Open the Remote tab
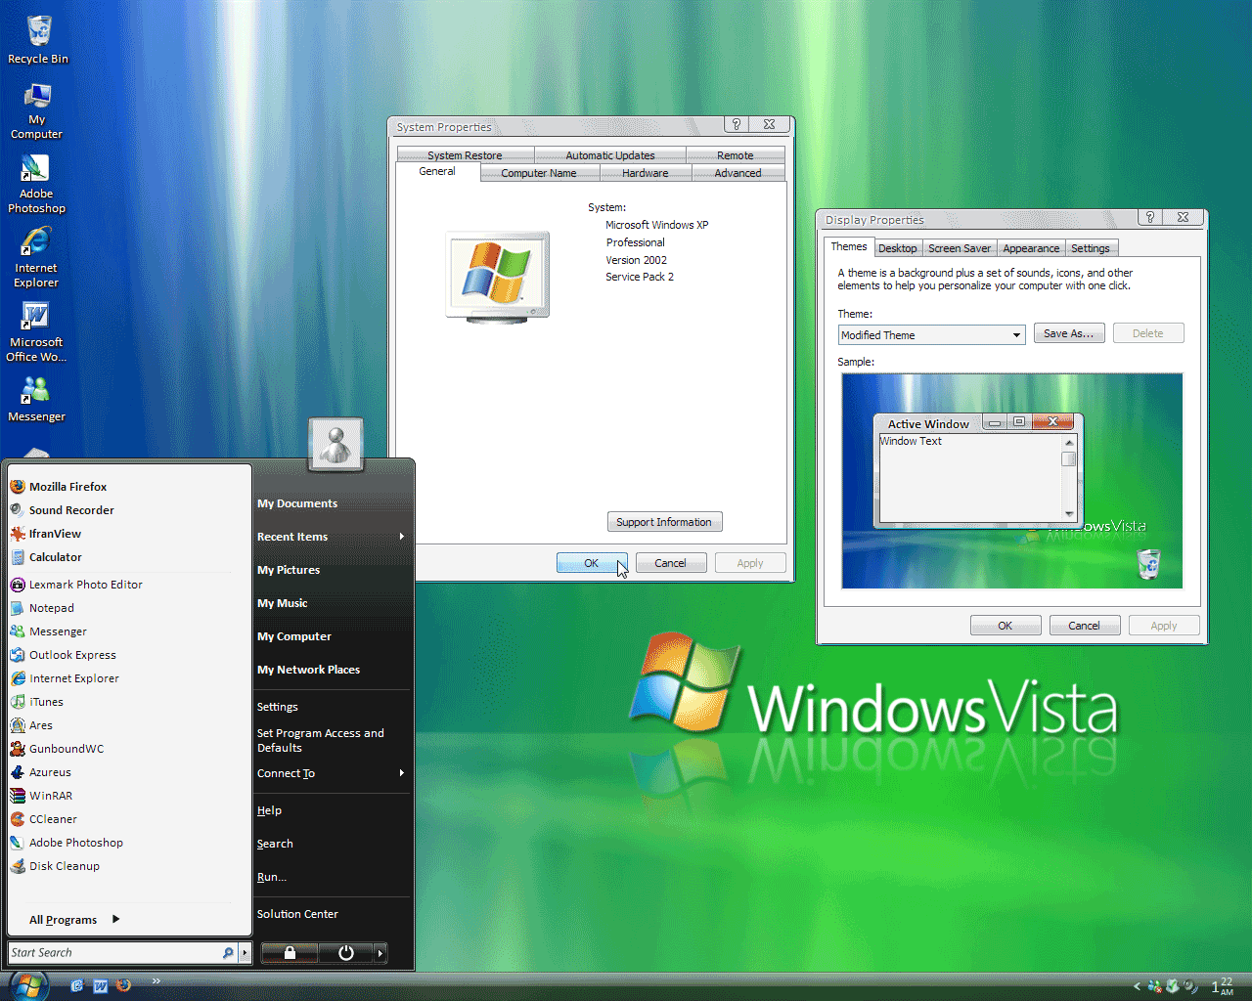 tap(736, 155)
